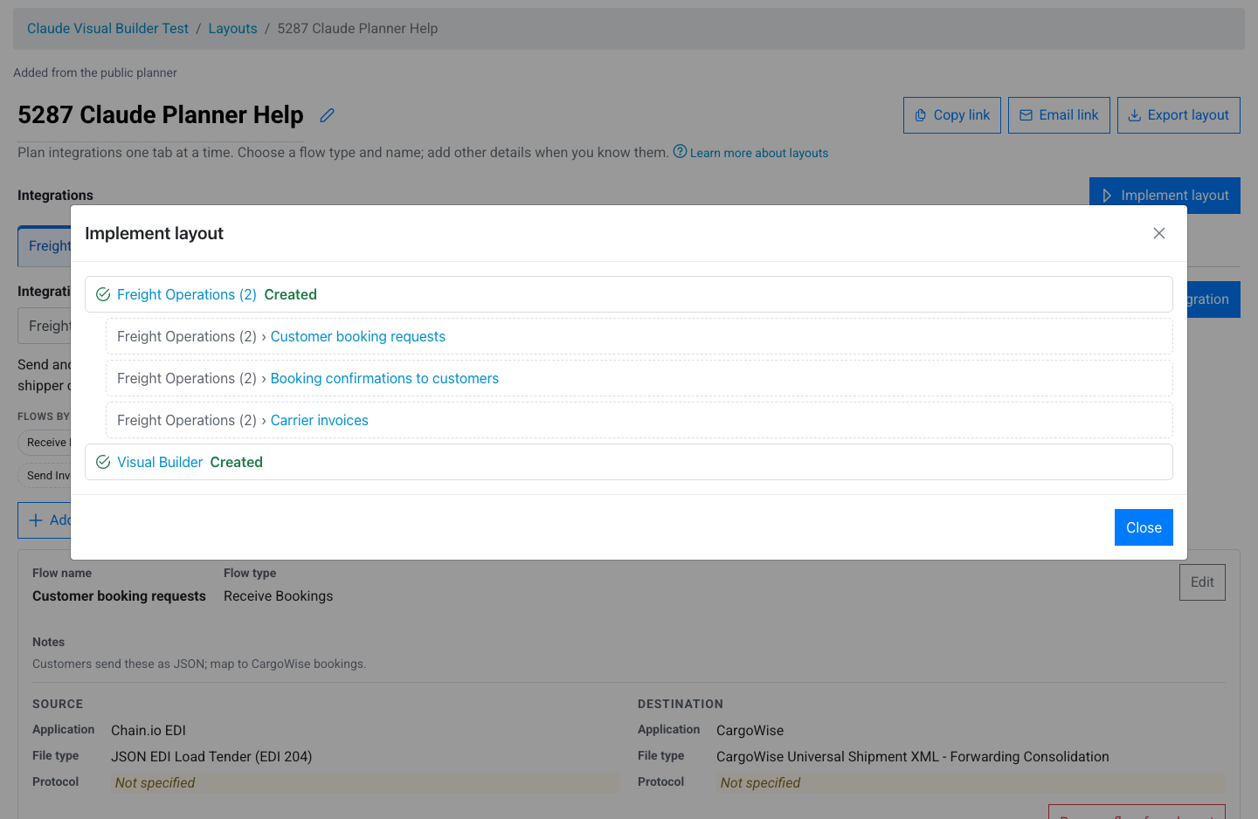The width and height of the screenshot is (1258, 819).
Task: Click Implement layout button
Action: 1165,195
